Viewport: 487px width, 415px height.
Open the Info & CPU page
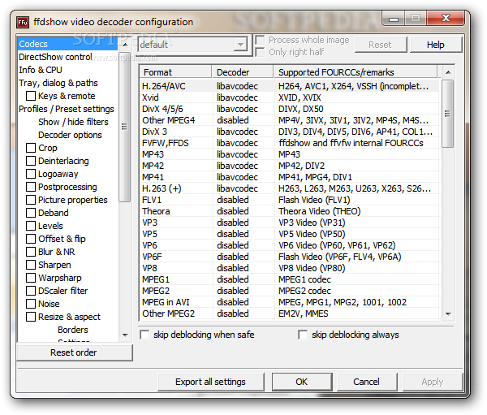click(41, 70)
